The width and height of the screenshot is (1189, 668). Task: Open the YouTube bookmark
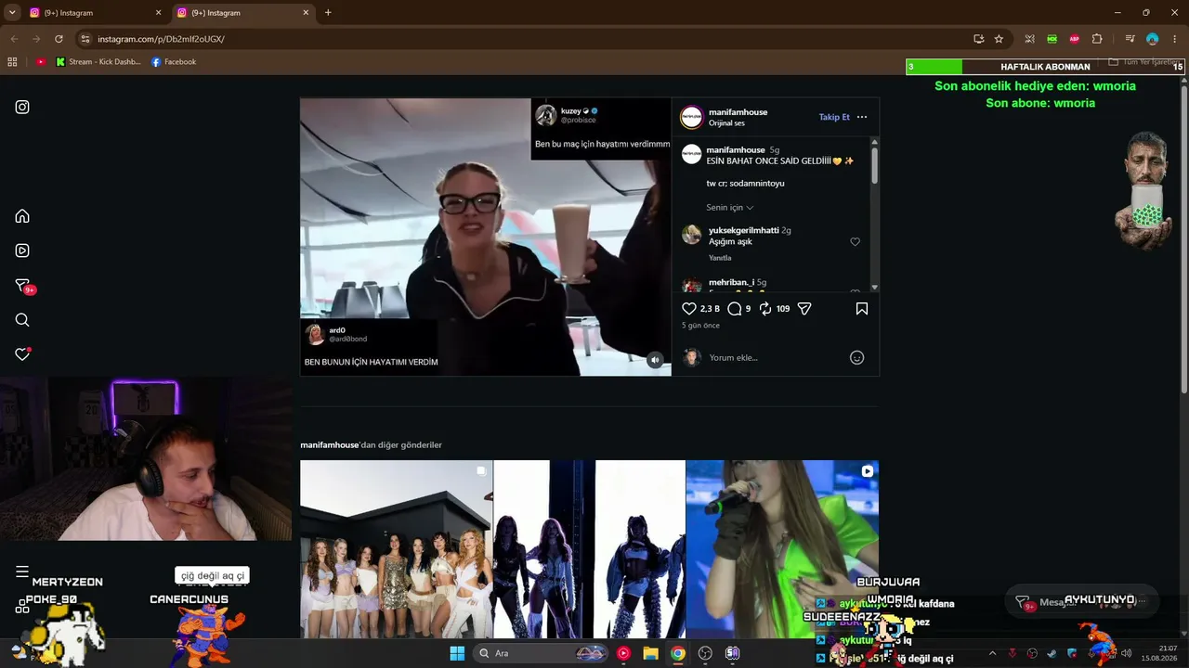pyautogui.click(x=41, y=62)
